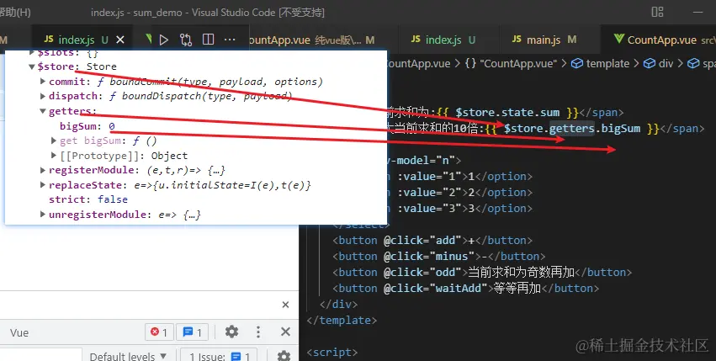Open DevTools console settings gear

pyautogui.click(x=231, y=332)
